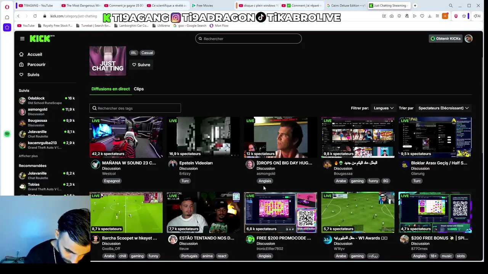
Task: Open Barcha Scoopet stream title link
Action: tap(129, 238)
